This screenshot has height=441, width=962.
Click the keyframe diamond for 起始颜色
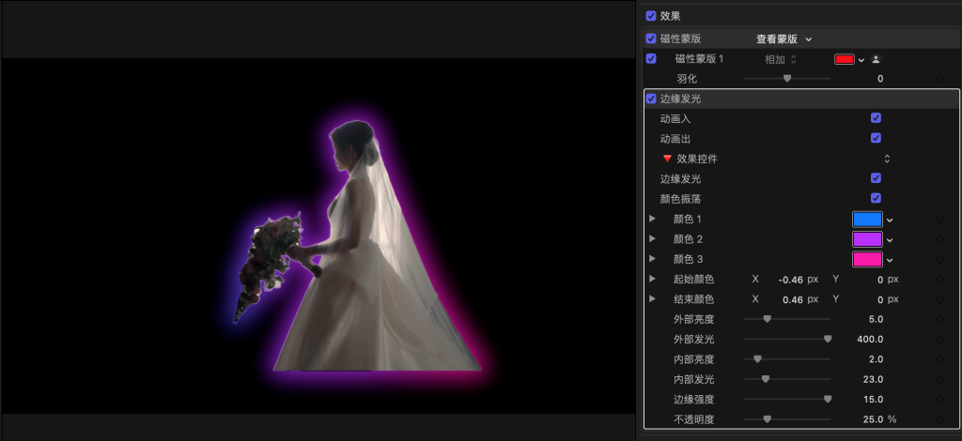point(940,280)
